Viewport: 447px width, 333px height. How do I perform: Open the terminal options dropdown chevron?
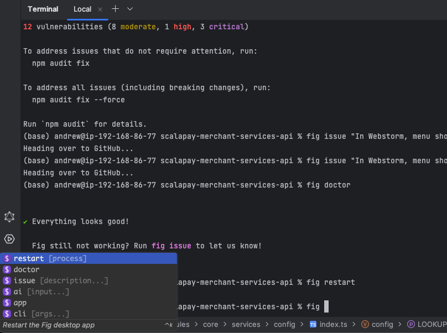(x=129, y=9)
